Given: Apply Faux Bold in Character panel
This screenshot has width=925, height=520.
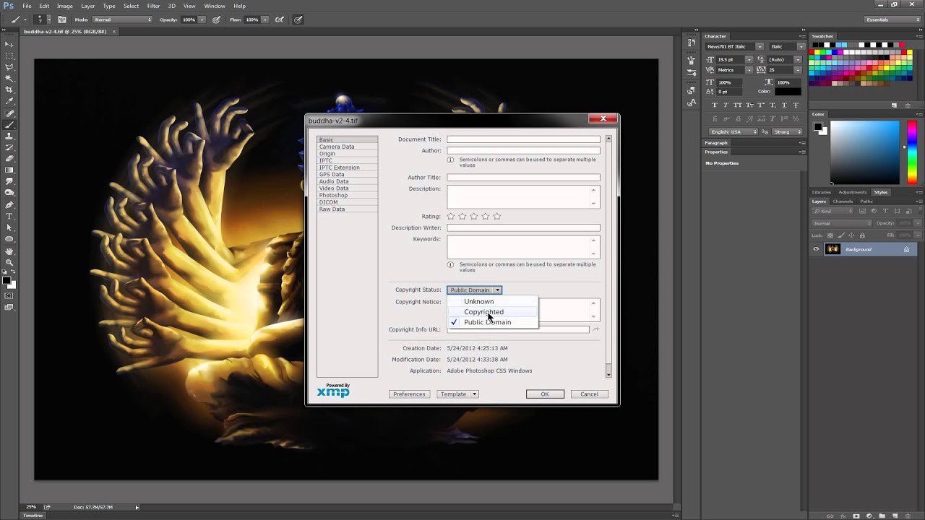Looking at the screenshot, I should pyautogui.click(x=715, y=105).
